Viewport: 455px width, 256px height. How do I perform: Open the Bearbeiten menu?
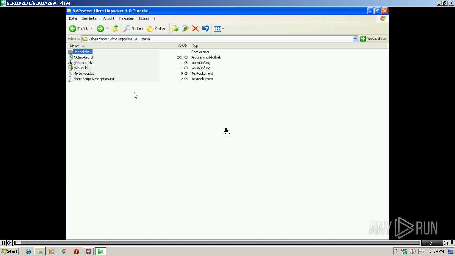(x=90, y=18)
